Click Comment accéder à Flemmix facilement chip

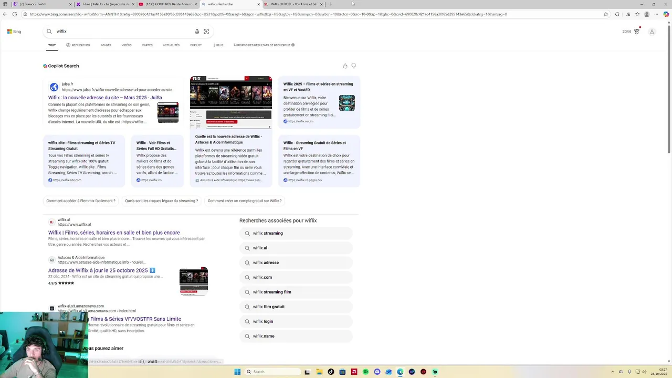pyautogui.click(x=80, y=201)
